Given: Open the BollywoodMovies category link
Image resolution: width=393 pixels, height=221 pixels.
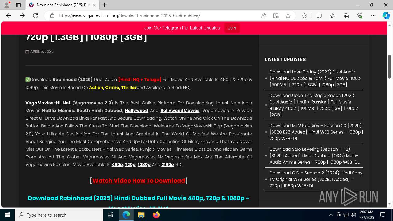Looking at the screenshot, I should [180, 110].
